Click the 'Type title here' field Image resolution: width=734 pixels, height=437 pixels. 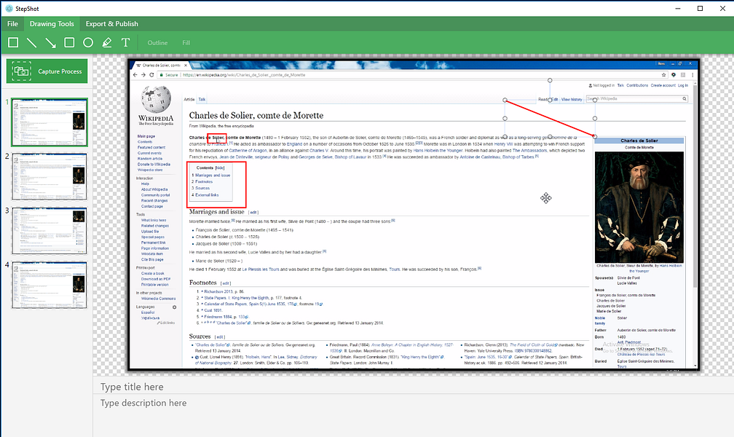(x=412, y=387)
